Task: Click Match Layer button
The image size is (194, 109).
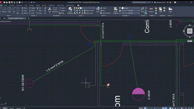Action: [89, 13]
